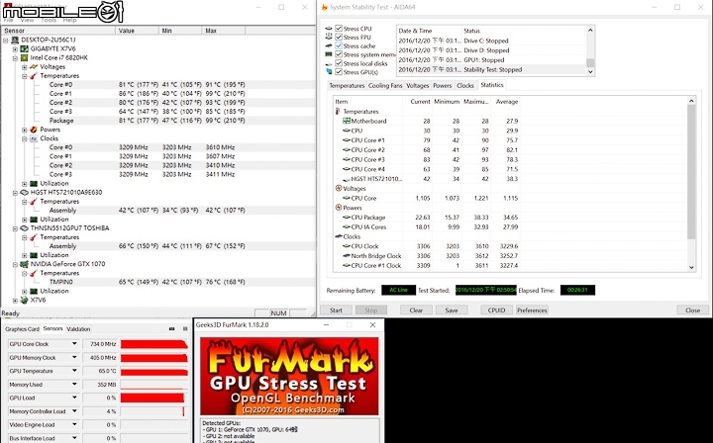This screenshot has width=713, height=443.
Task: Toggle the Stress cache checkbox
Action: tap(339, 45)
